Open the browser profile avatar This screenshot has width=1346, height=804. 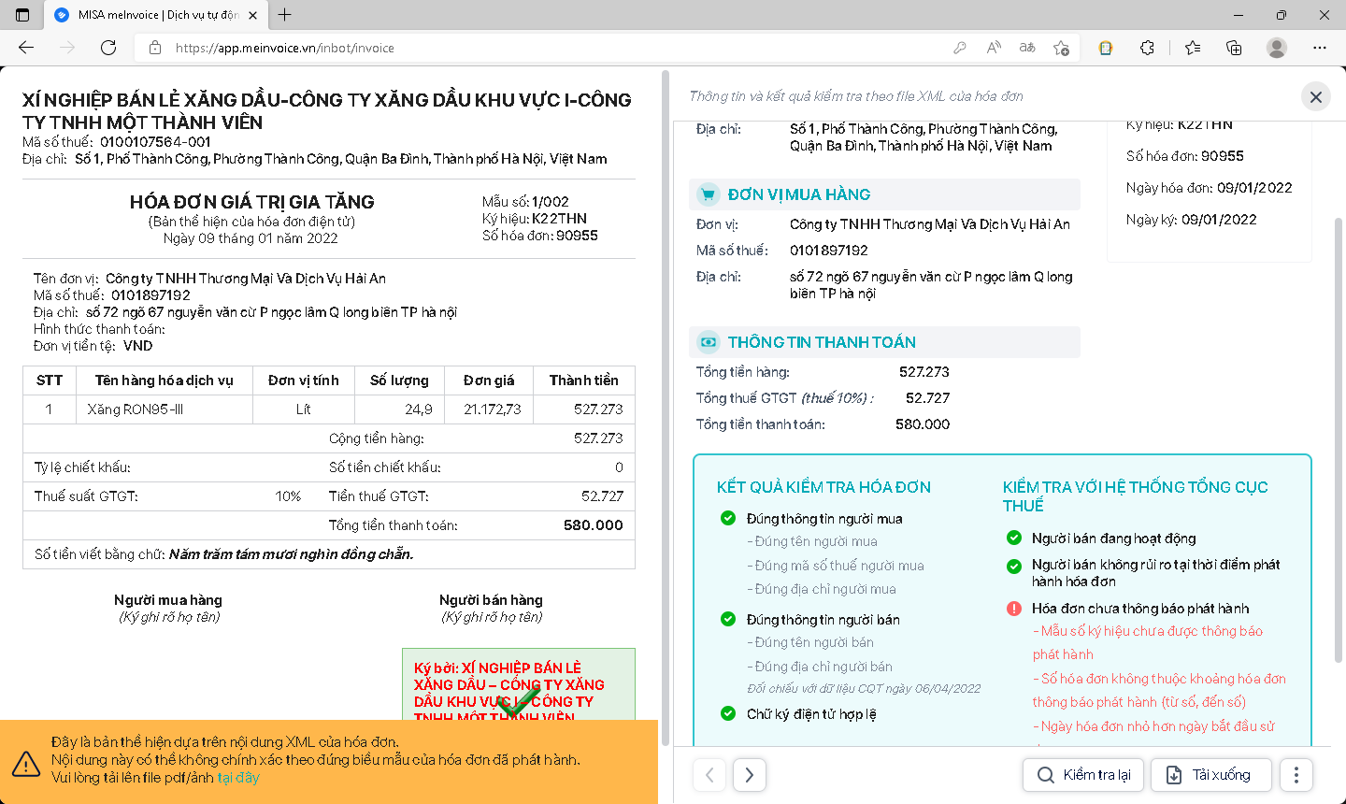(x=1277, y=48)
